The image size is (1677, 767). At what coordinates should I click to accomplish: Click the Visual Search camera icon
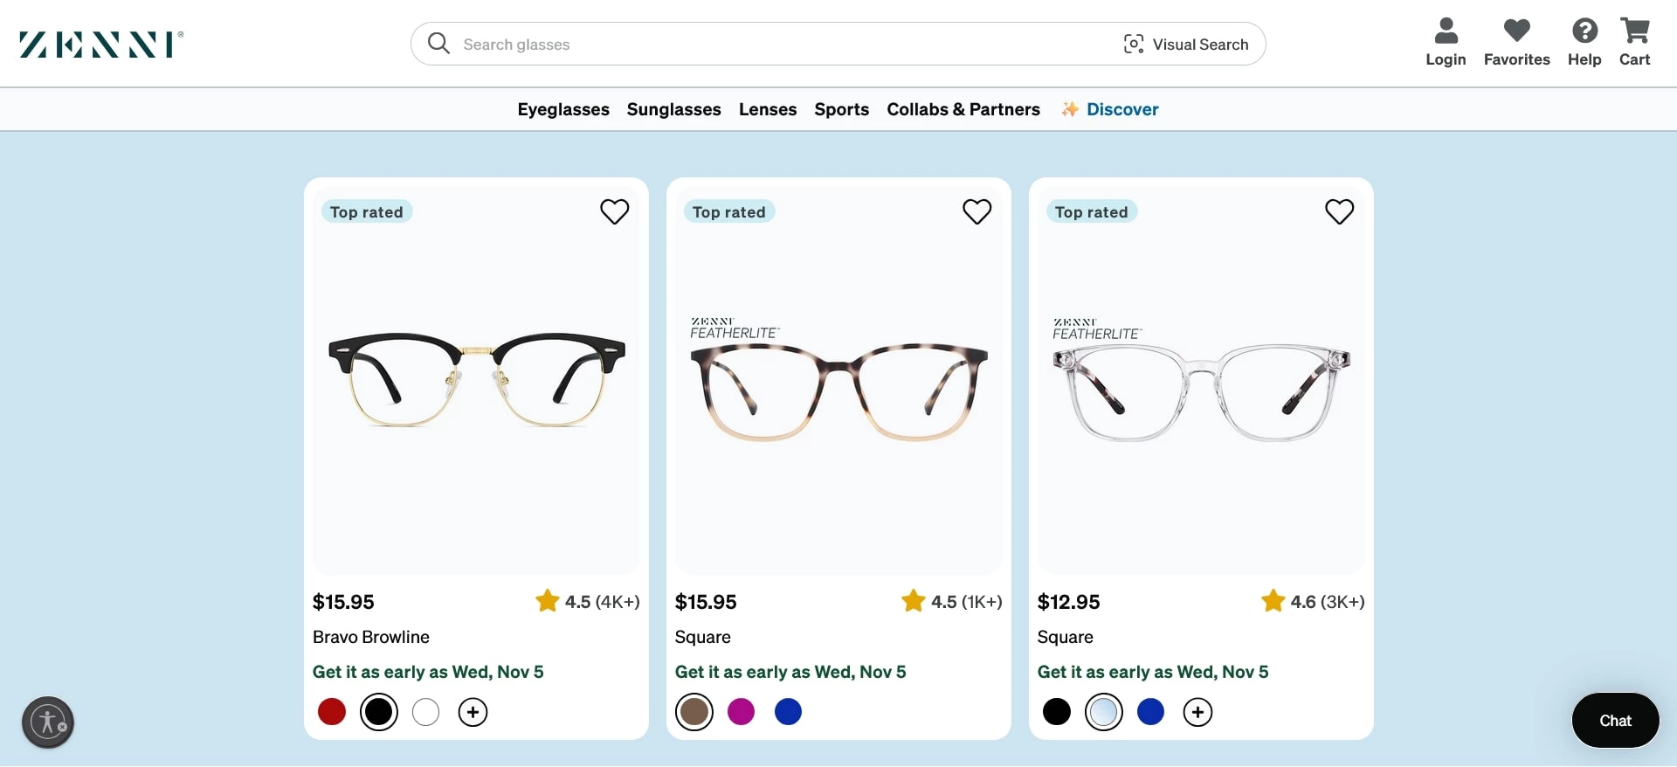tap(1134, 45)
